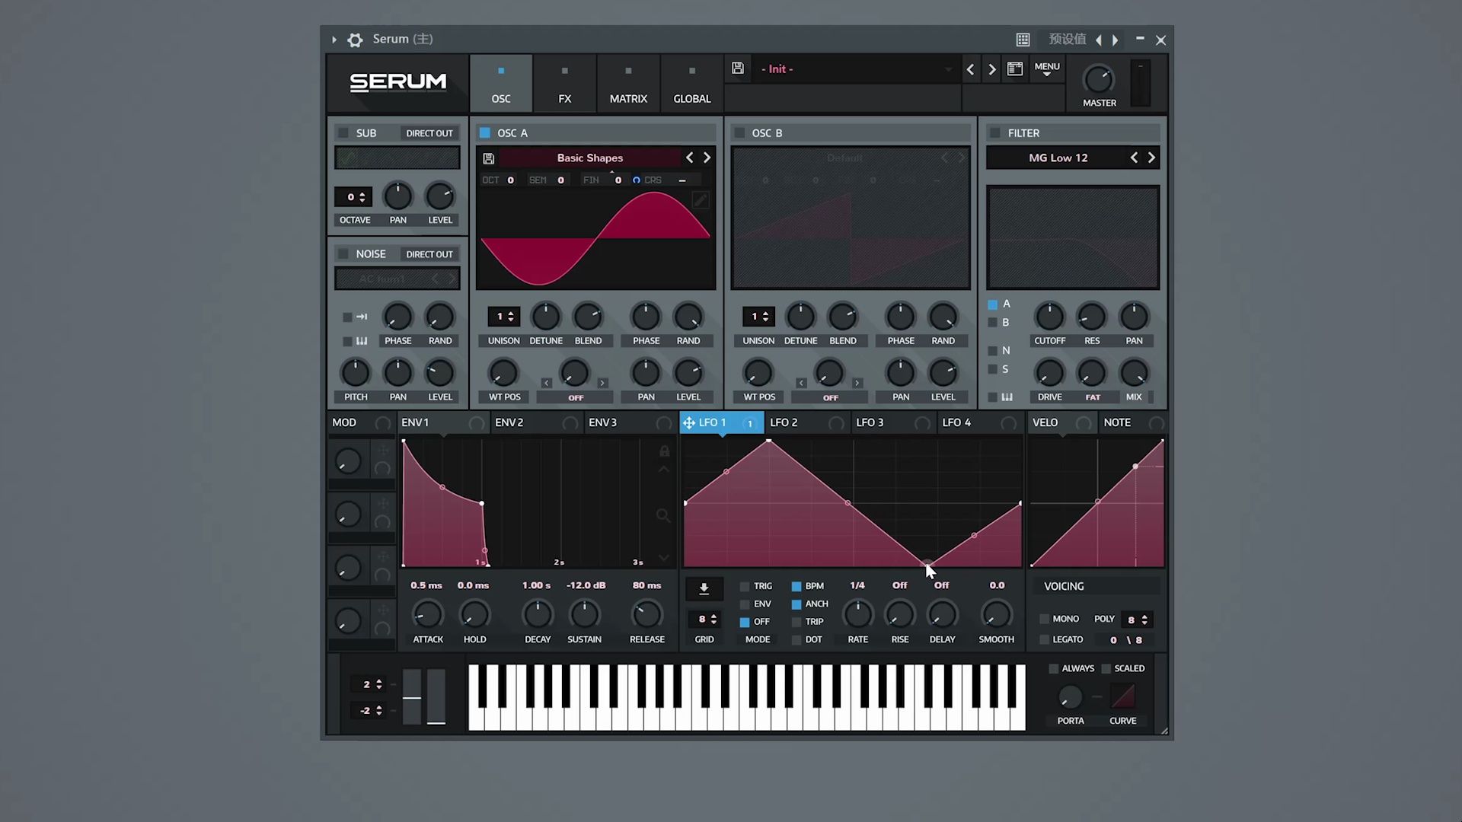Select the LFO 2 tab
This screenshot has height=822, width=1462.
[807, 422]
